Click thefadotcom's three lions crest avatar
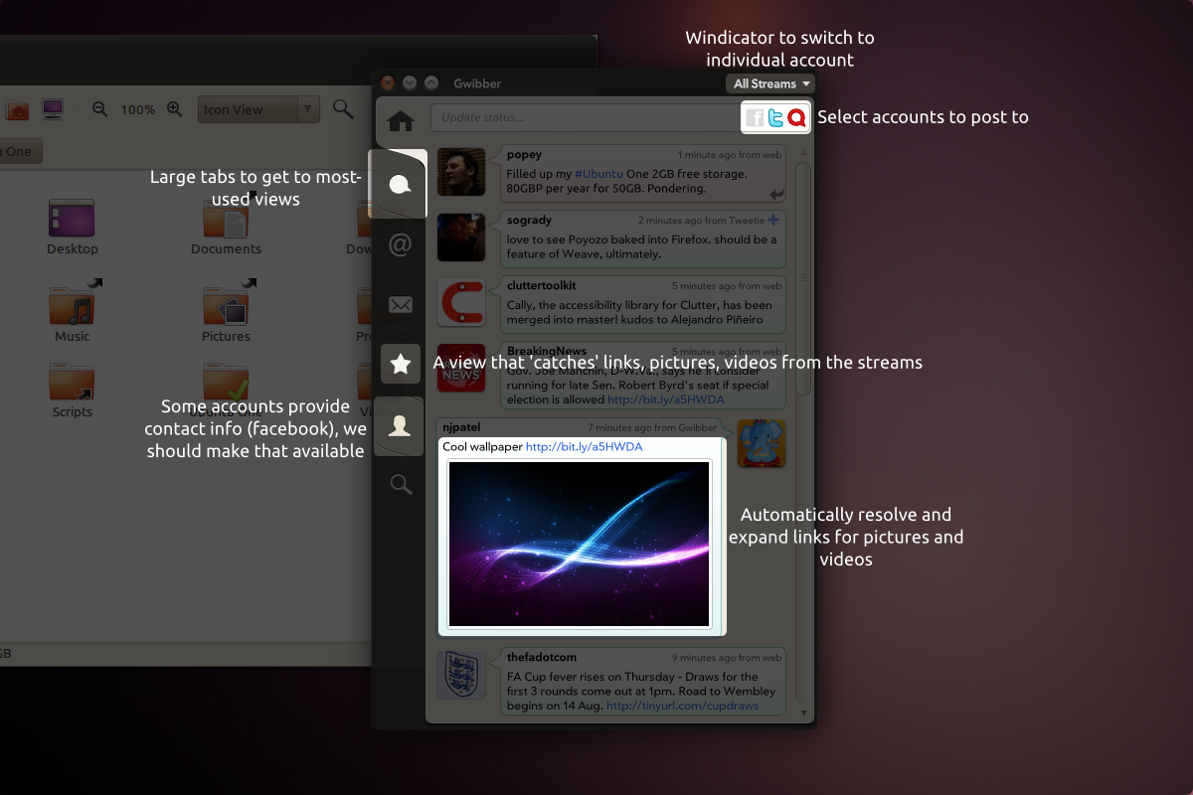 coord(461,676)
